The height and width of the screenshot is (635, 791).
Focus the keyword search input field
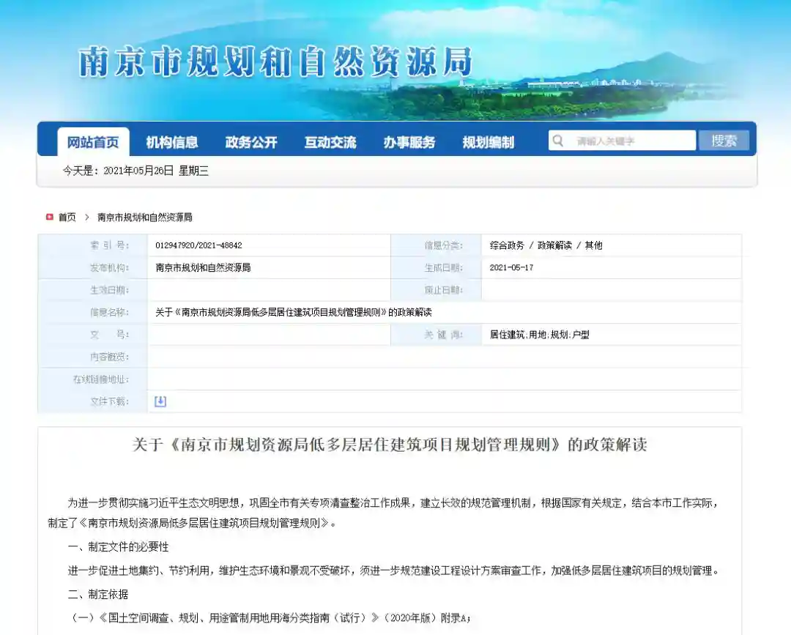(x=630, y=141)
